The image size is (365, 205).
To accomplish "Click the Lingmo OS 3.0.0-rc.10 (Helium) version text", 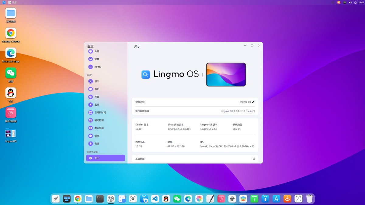I will (238, 111).
